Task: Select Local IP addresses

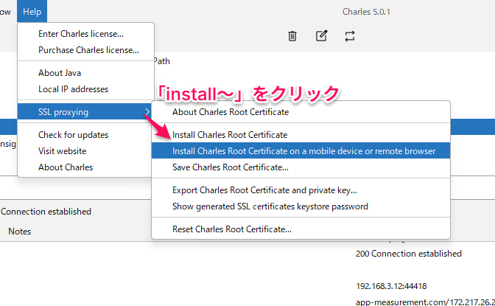Action: click(85, 89)
